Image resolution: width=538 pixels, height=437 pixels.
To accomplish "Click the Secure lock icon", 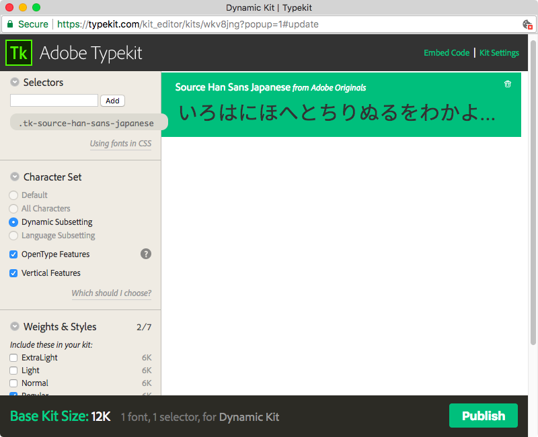I will pos(10,24).
